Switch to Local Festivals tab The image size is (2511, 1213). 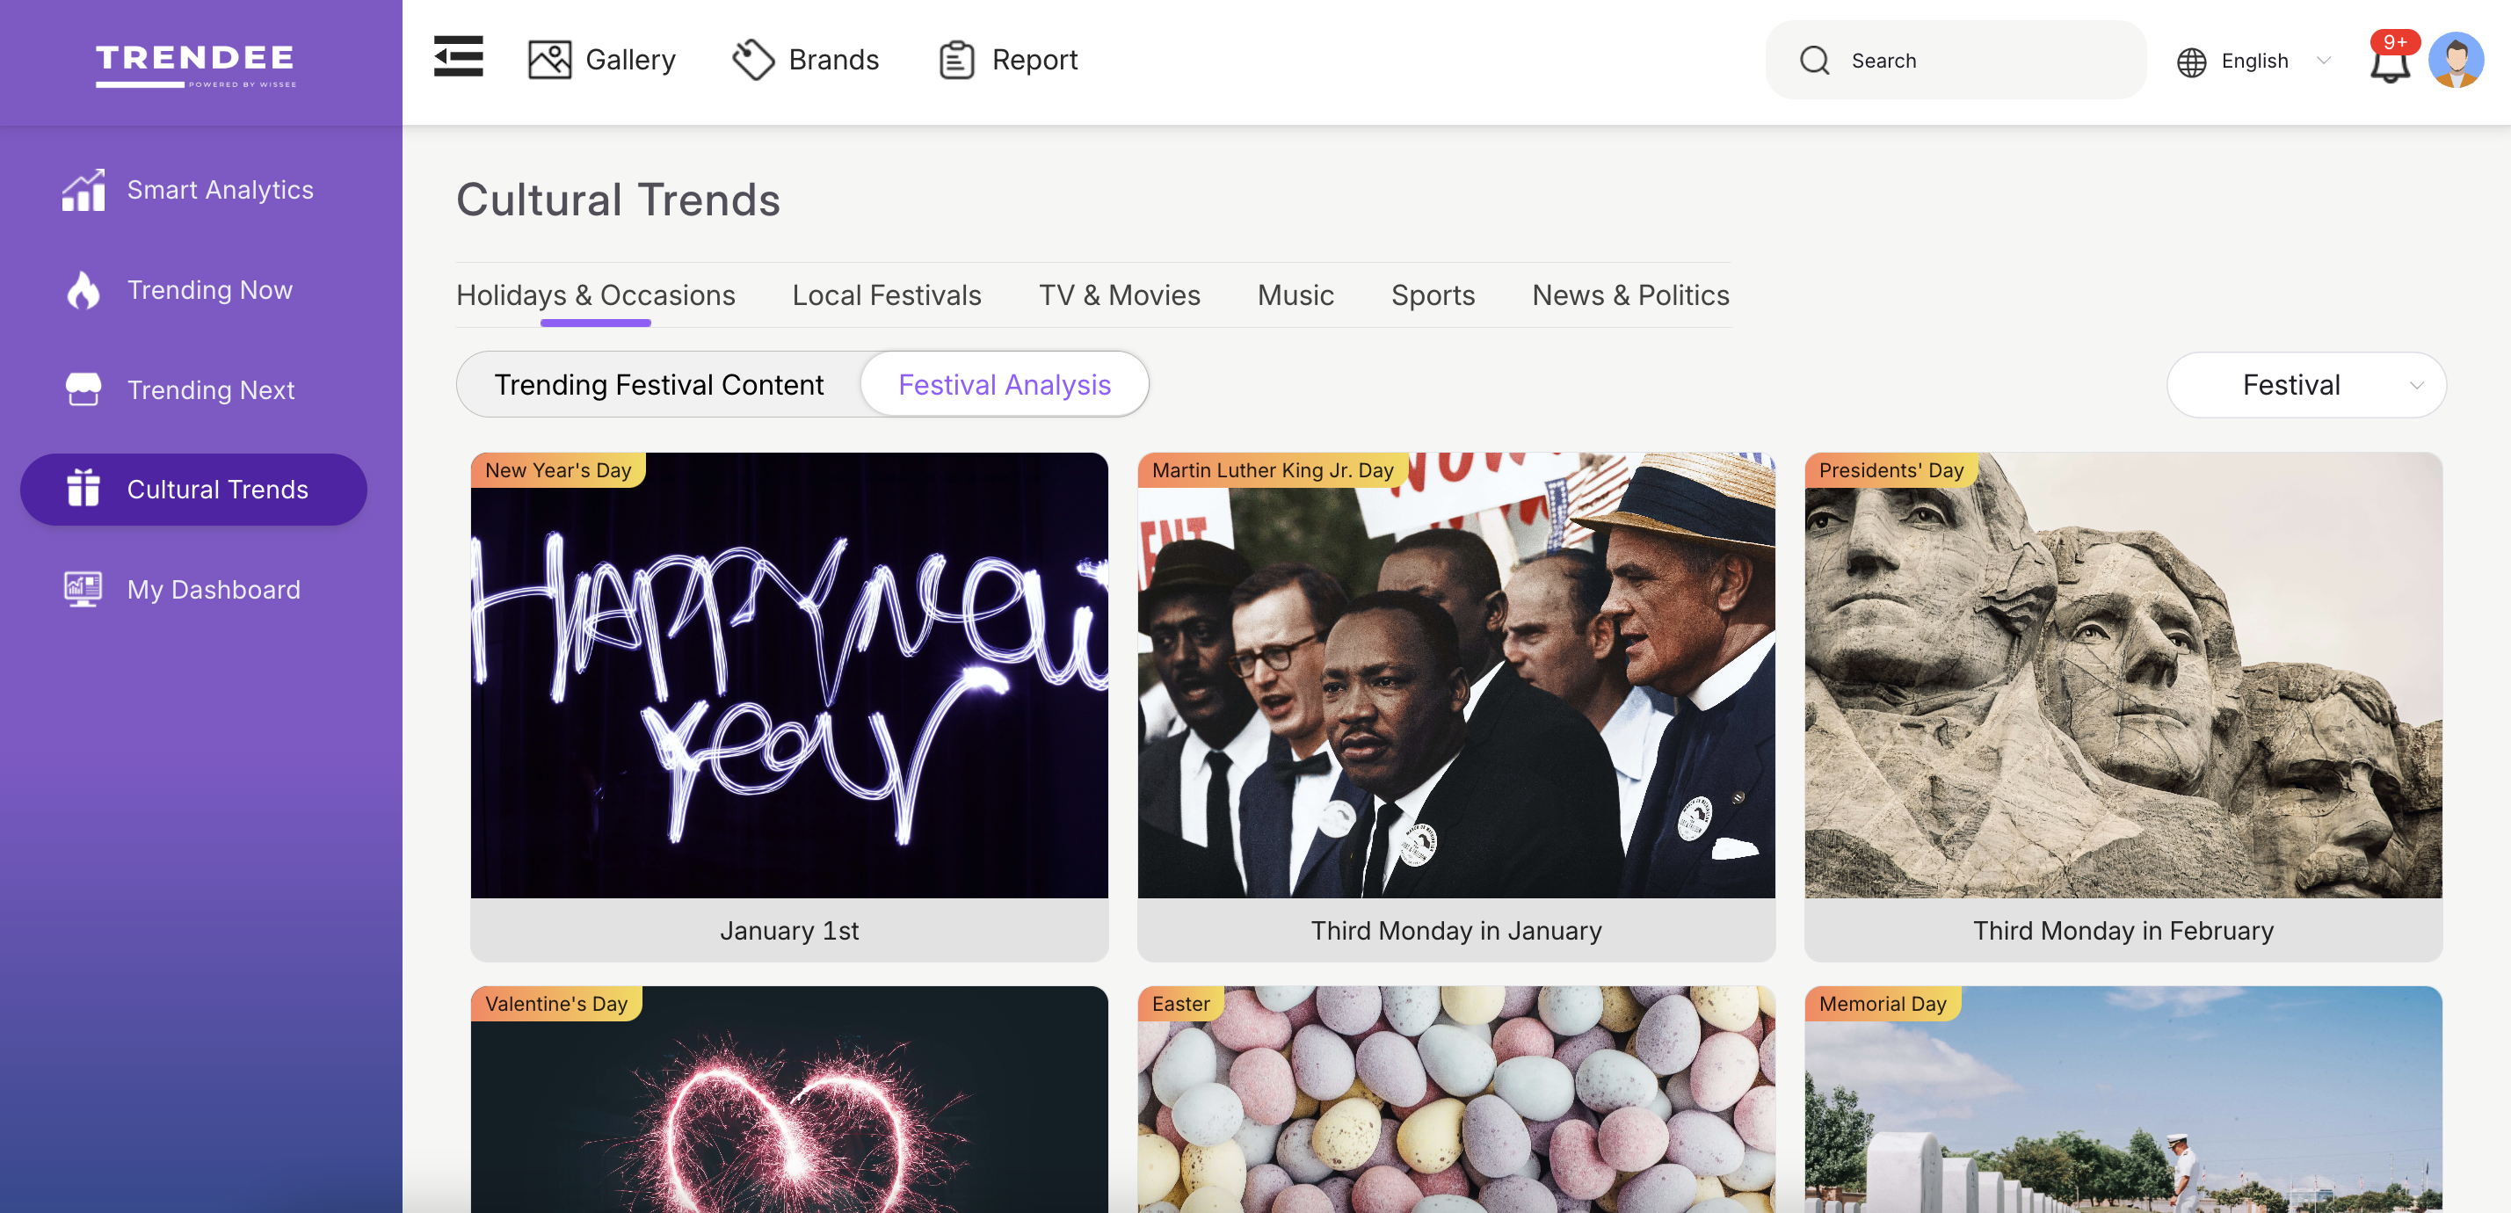pyautogui.click(x=886, y=295)
